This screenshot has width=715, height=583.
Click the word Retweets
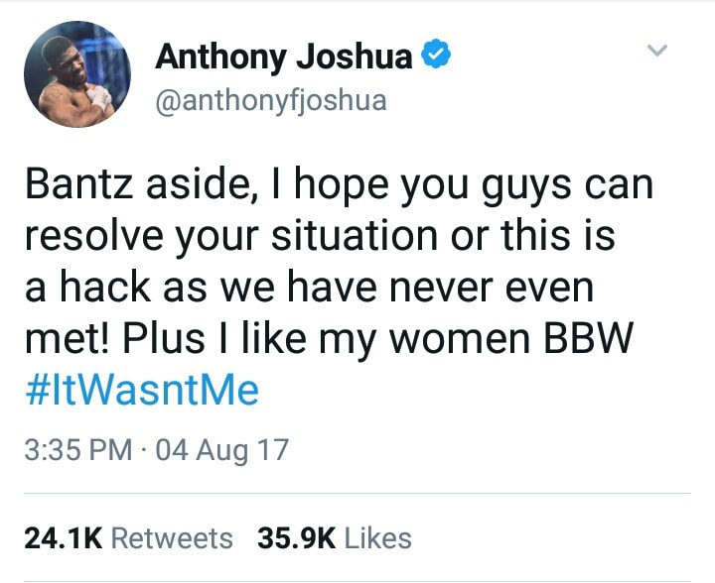tap(172, 538)
